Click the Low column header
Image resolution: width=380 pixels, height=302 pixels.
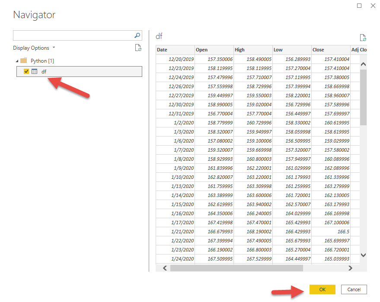tap(292, 50)
